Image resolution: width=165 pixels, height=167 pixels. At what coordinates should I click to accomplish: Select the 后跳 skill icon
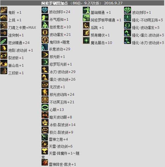click(x=86, y=25)
